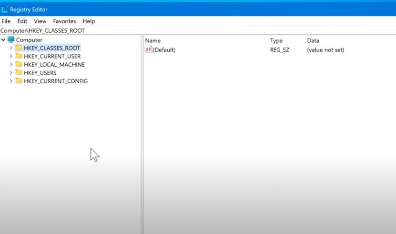The width and height of the screenshot is (396, 234).
Task: Open the File menu
Action: click(x=6, y=21)
